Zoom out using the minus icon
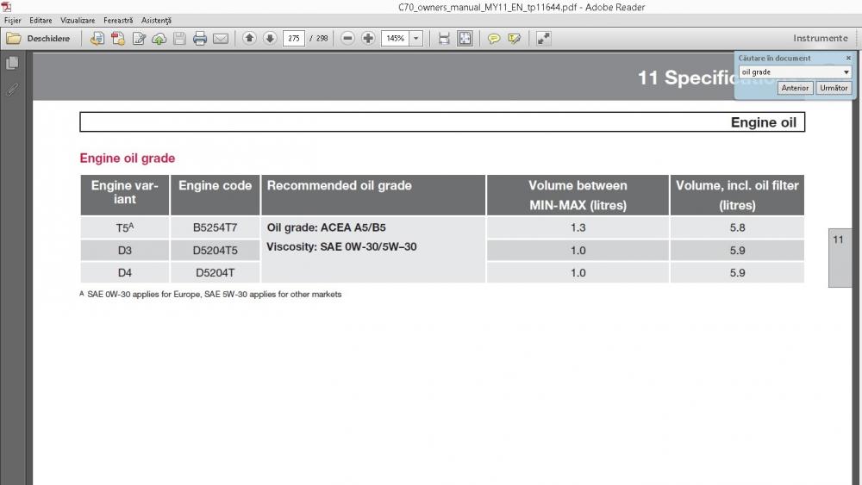862x485 pixels. [x=347, y=38]
